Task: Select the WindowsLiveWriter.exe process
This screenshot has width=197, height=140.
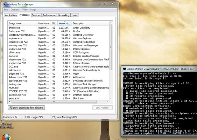Action: (x=58, y=35)
